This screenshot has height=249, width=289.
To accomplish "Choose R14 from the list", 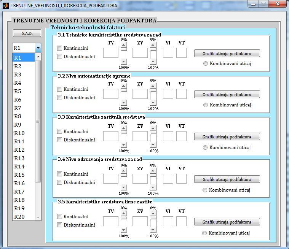I will [x=23, y=167].
